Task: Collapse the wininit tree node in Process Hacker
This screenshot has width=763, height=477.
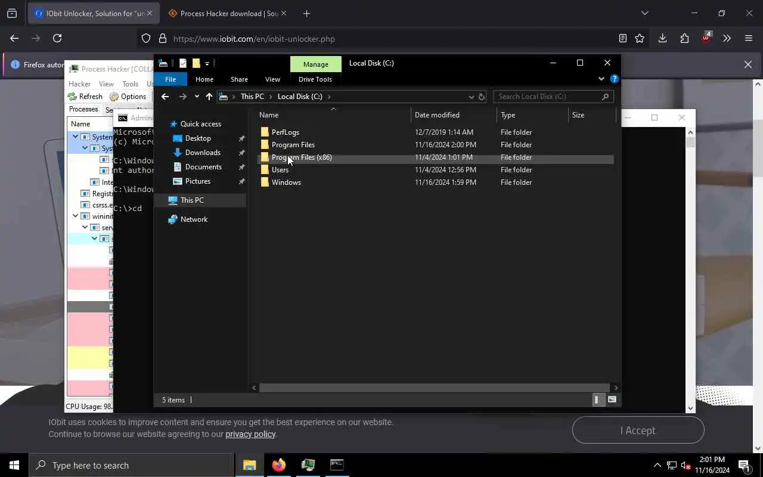Action: (x=76, y=216)
